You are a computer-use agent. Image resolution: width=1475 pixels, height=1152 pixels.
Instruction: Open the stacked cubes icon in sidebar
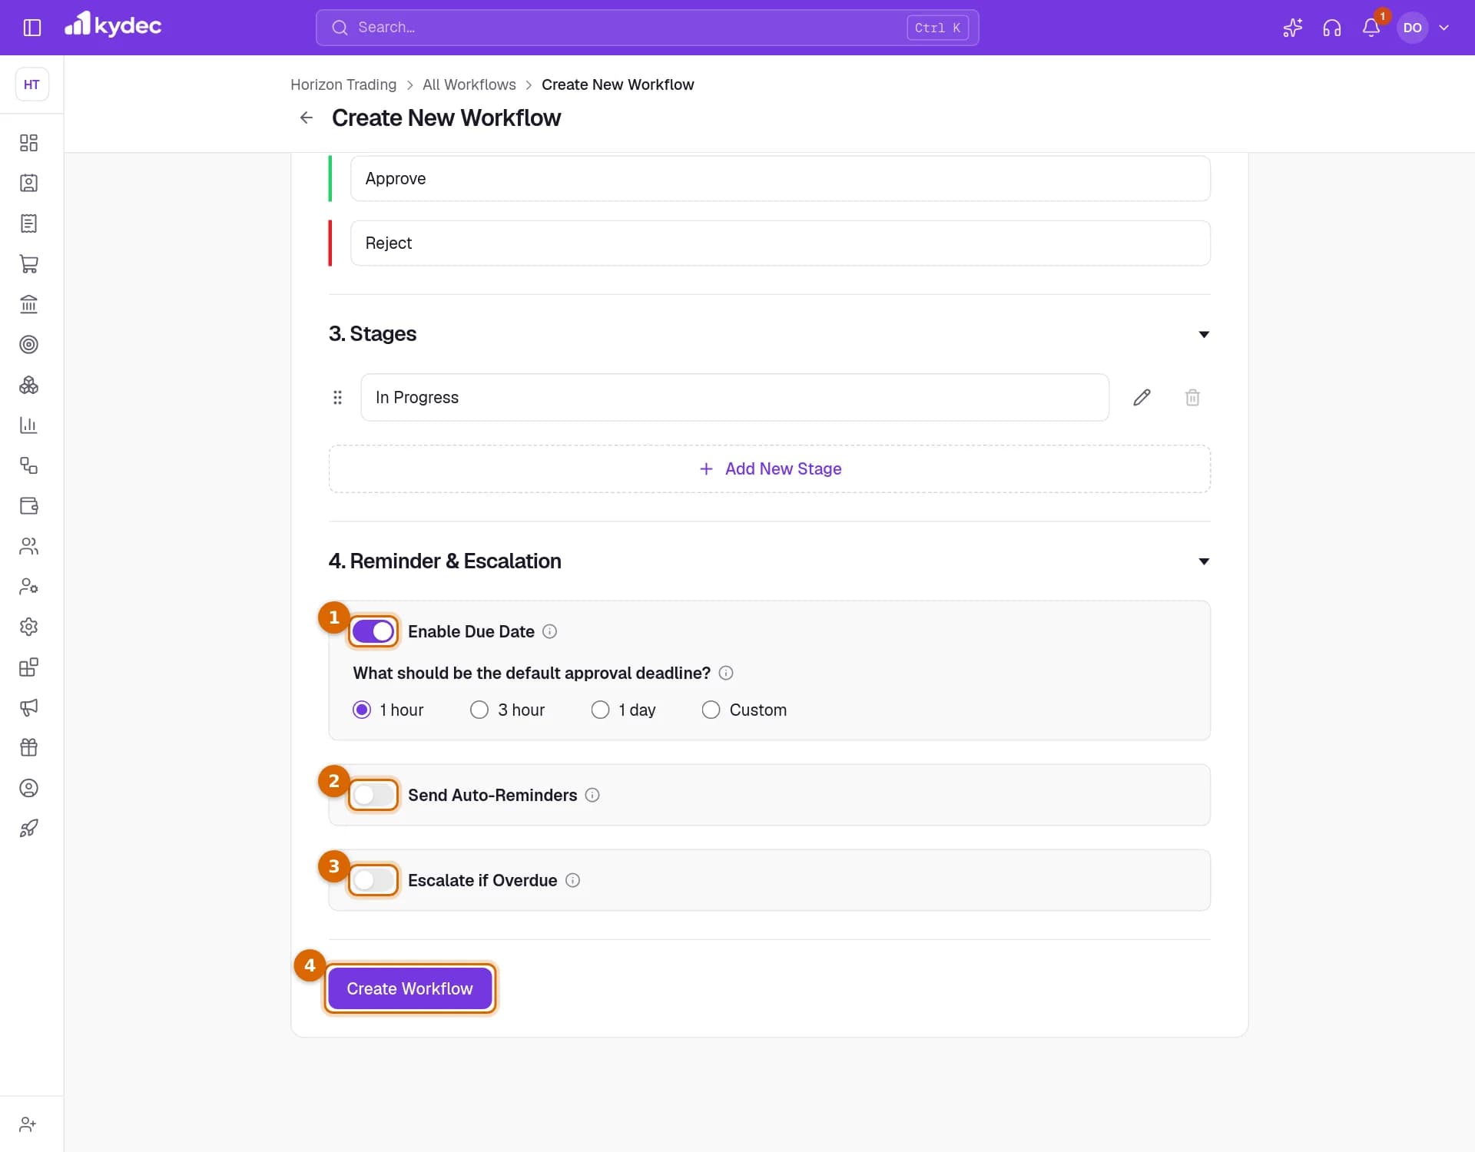point(28,385)
